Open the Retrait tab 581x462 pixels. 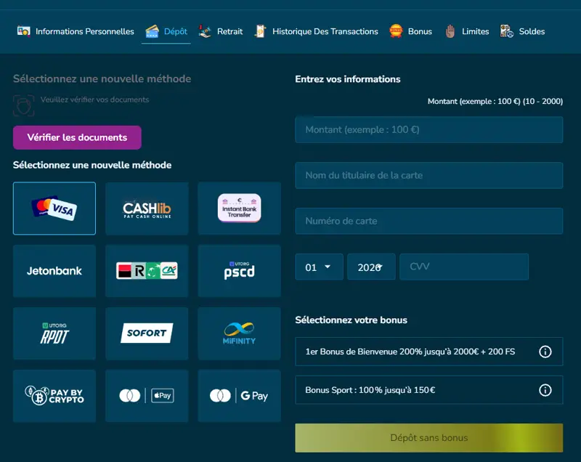click(221, 31)
